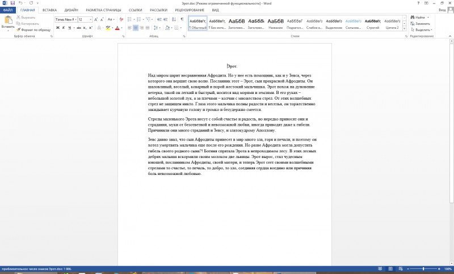454x274 pixels.
Task: Open text effects icon with outlined A
Action: [x=99, y=28]
